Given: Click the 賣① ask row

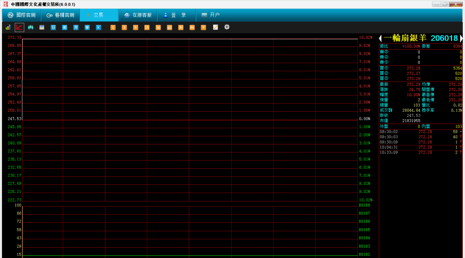Looking at the screenshot, I should 421,63.
